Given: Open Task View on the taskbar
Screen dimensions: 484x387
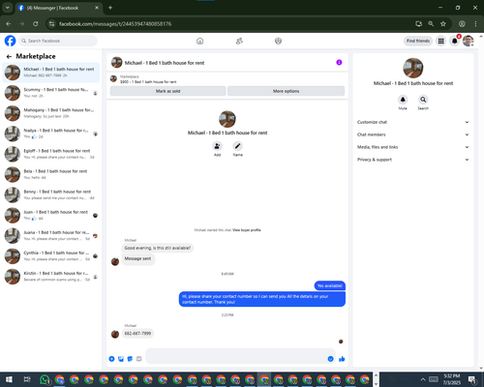Looking at the screenshot, I should click(x=27, y=379).
